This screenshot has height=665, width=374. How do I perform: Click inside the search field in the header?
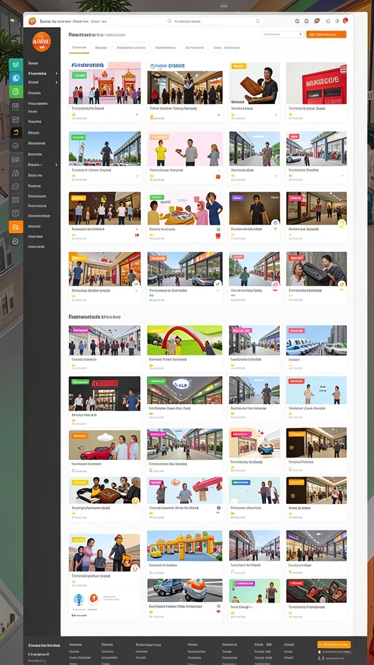tap(189, 21)
